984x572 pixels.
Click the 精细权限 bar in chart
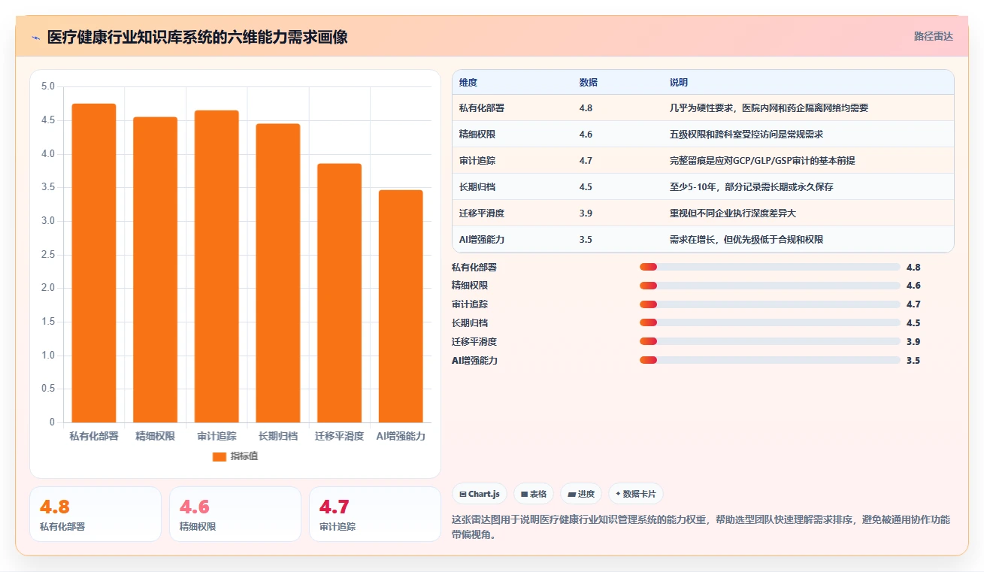pyautogui.click(x=156, y=270)
